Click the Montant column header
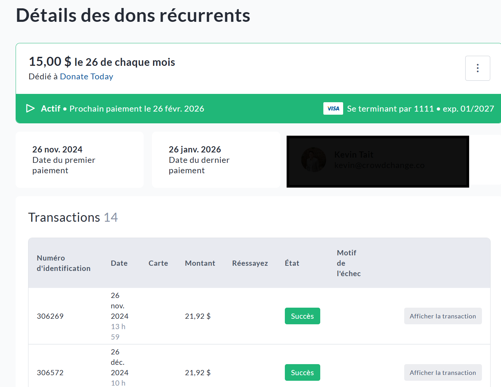 pyautogui.click(x=200, y=263)
